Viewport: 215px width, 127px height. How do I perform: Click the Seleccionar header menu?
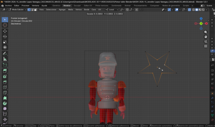[51, 10]
